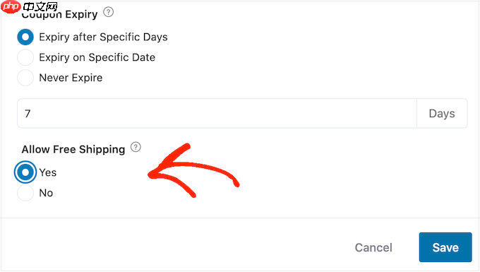This screenshot has width=480, height=272.
Task: Save the coupon settings
Action: (445, 247)
